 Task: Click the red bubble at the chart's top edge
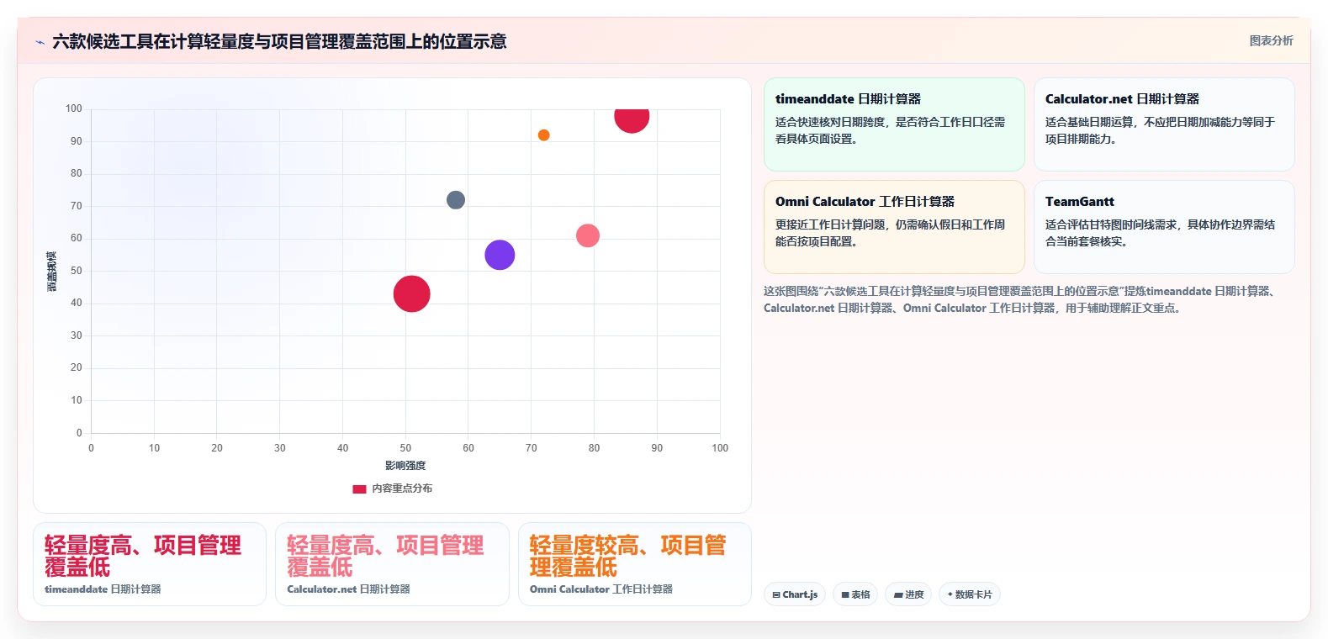pos(632,120)
